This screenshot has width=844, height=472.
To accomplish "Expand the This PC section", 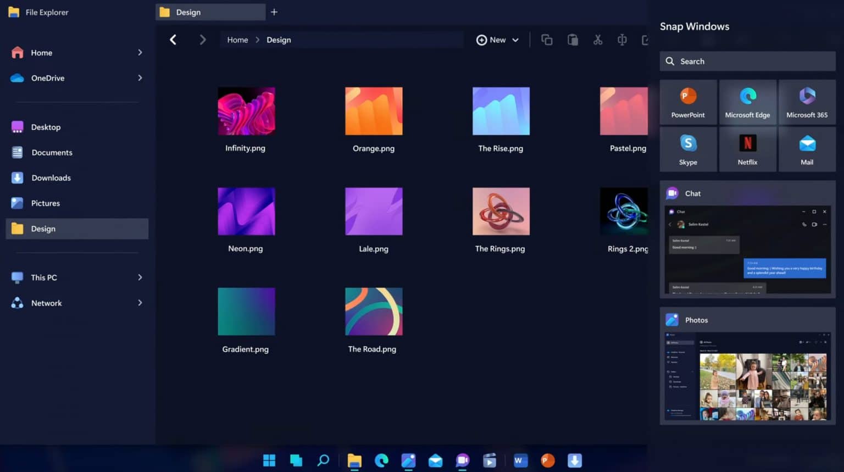I will click(141, 277).
